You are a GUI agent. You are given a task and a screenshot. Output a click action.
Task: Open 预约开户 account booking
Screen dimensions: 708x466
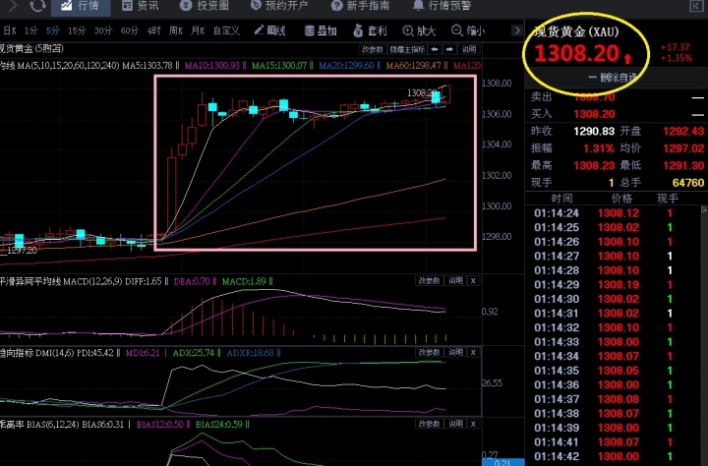coord(277,6)
